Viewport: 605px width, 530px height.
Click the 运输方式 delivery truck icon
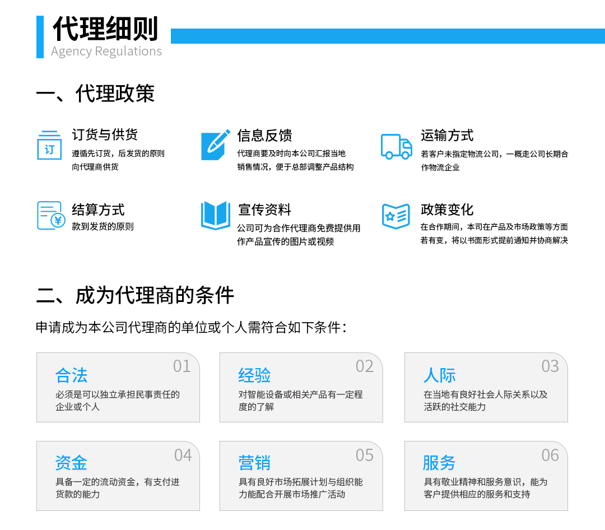396,146
